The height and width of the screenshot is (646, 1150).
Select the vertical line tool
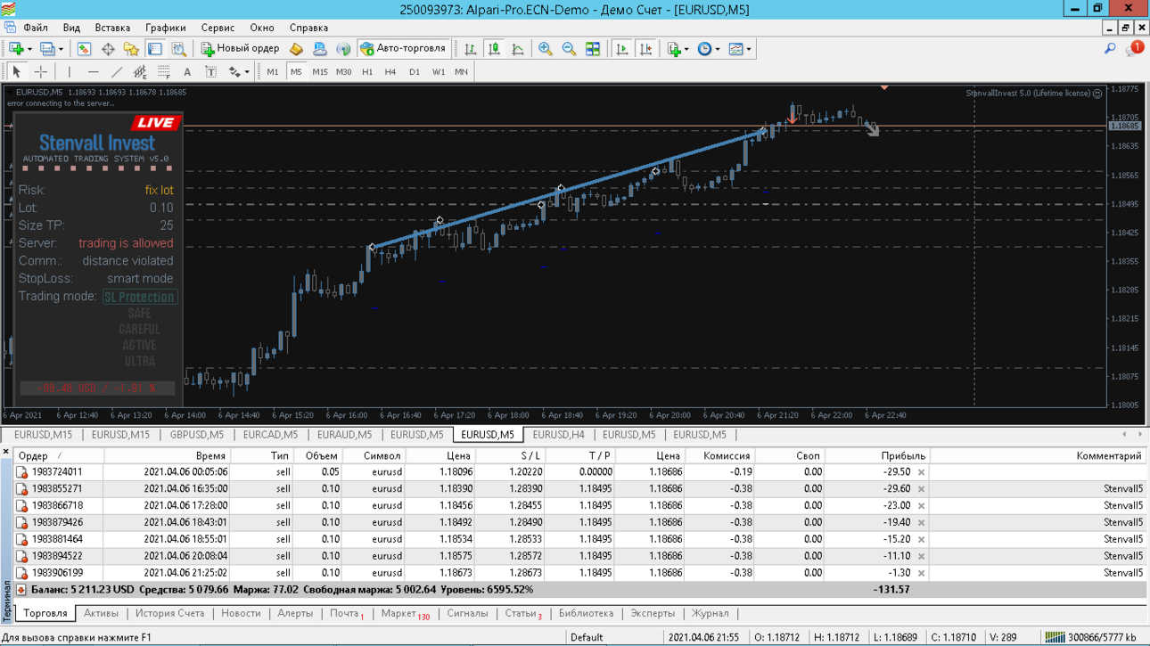point(70,71)
